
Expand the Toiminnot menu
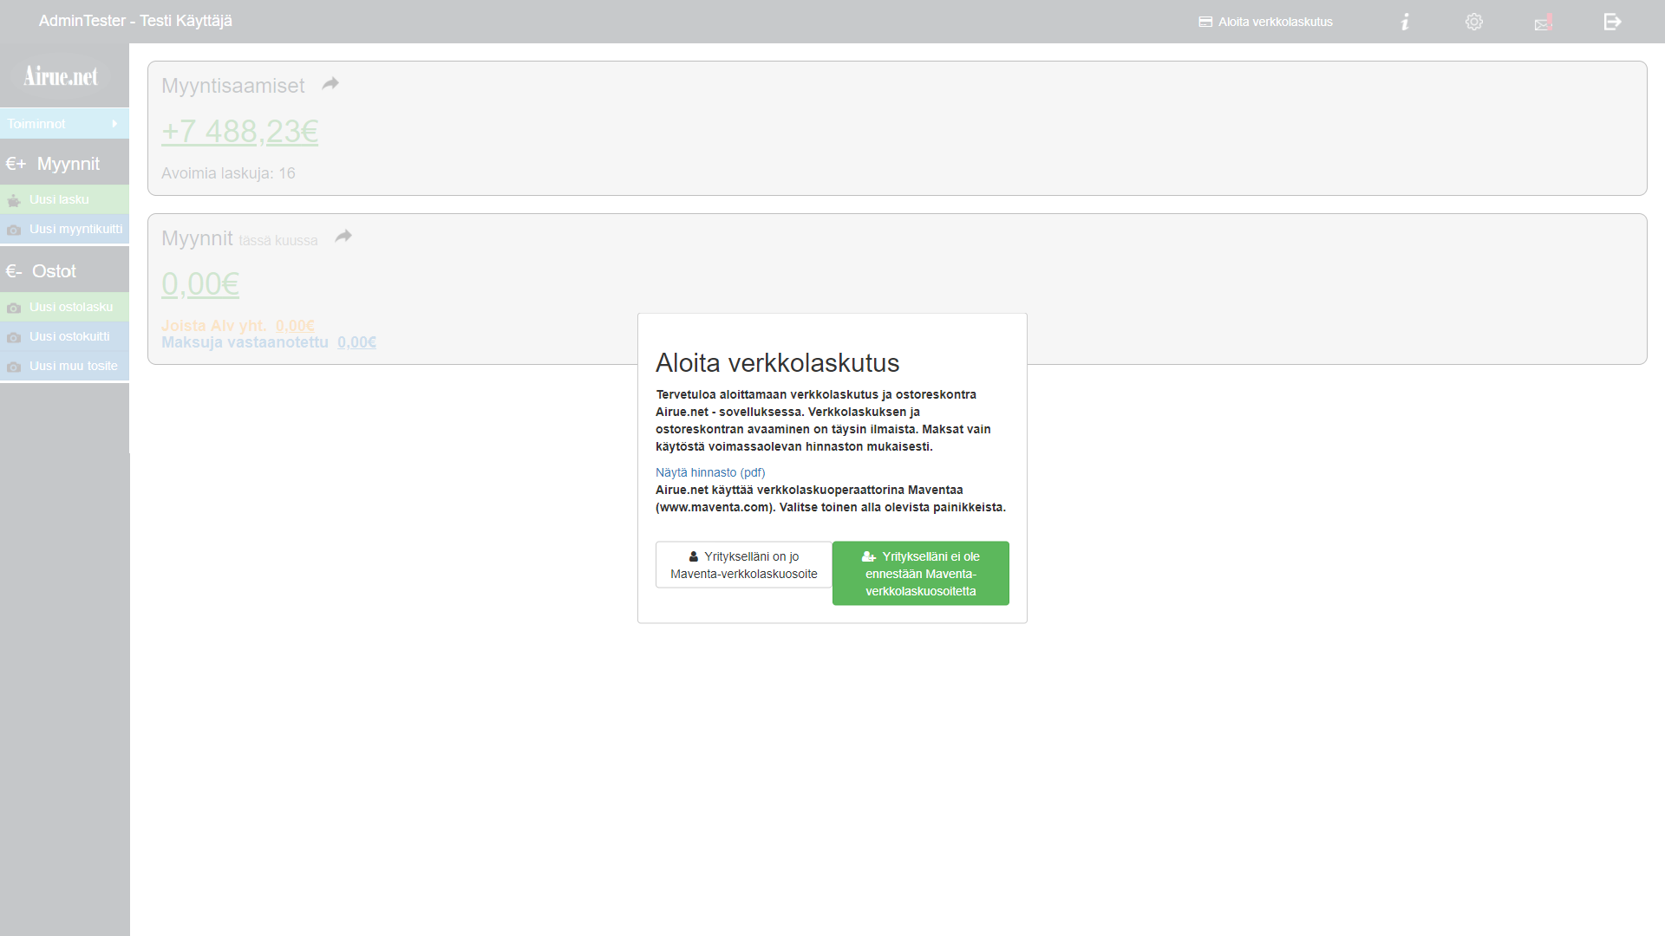pyautogui.click(x=64, y=124)
